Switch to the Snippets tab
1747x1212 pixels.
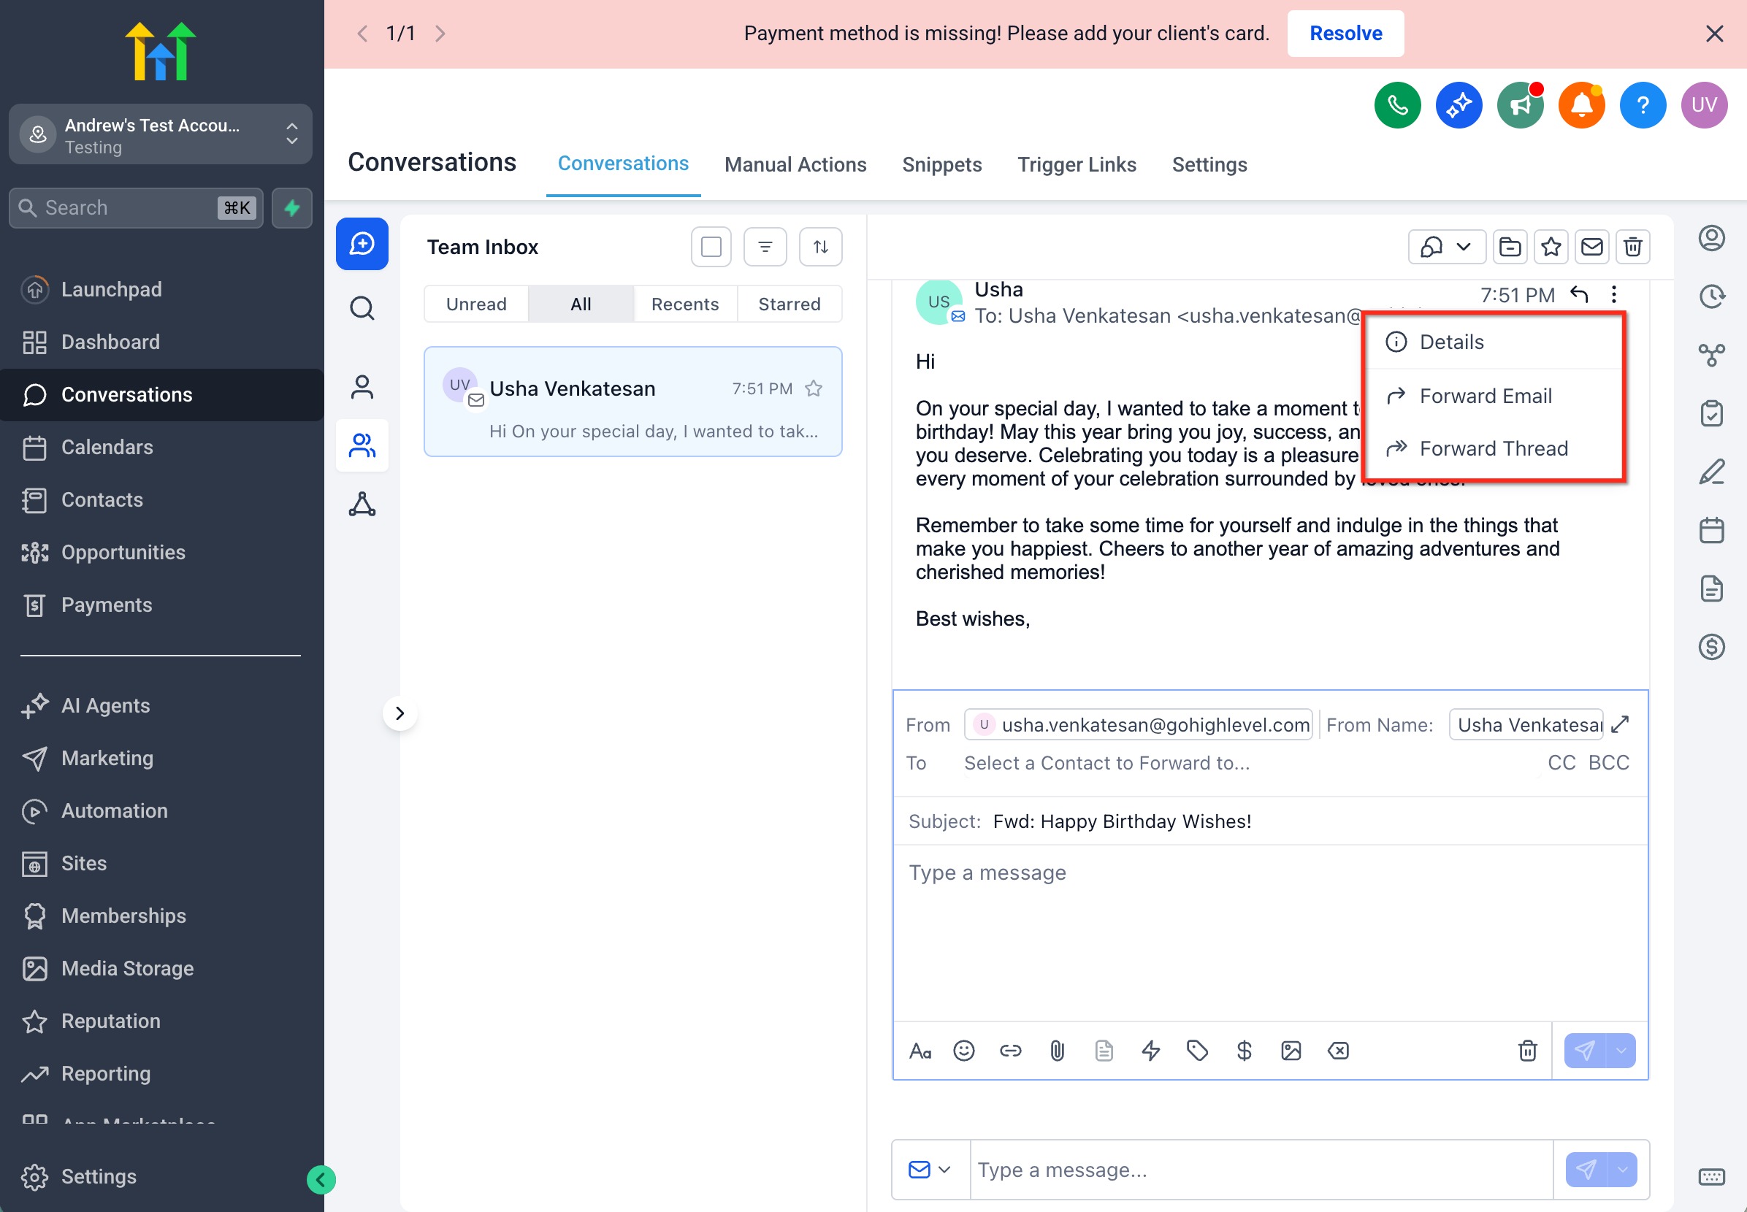[x=942, y=164]
